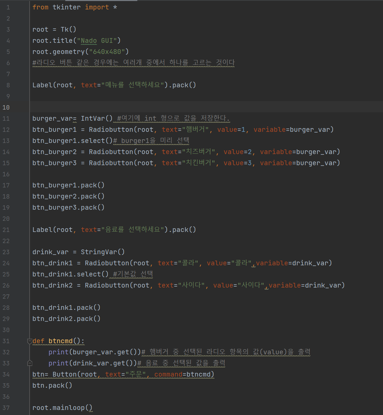The image size is (383, 415).
Task: Click 'root.mainloop()' line
Action: pos(62,408)
